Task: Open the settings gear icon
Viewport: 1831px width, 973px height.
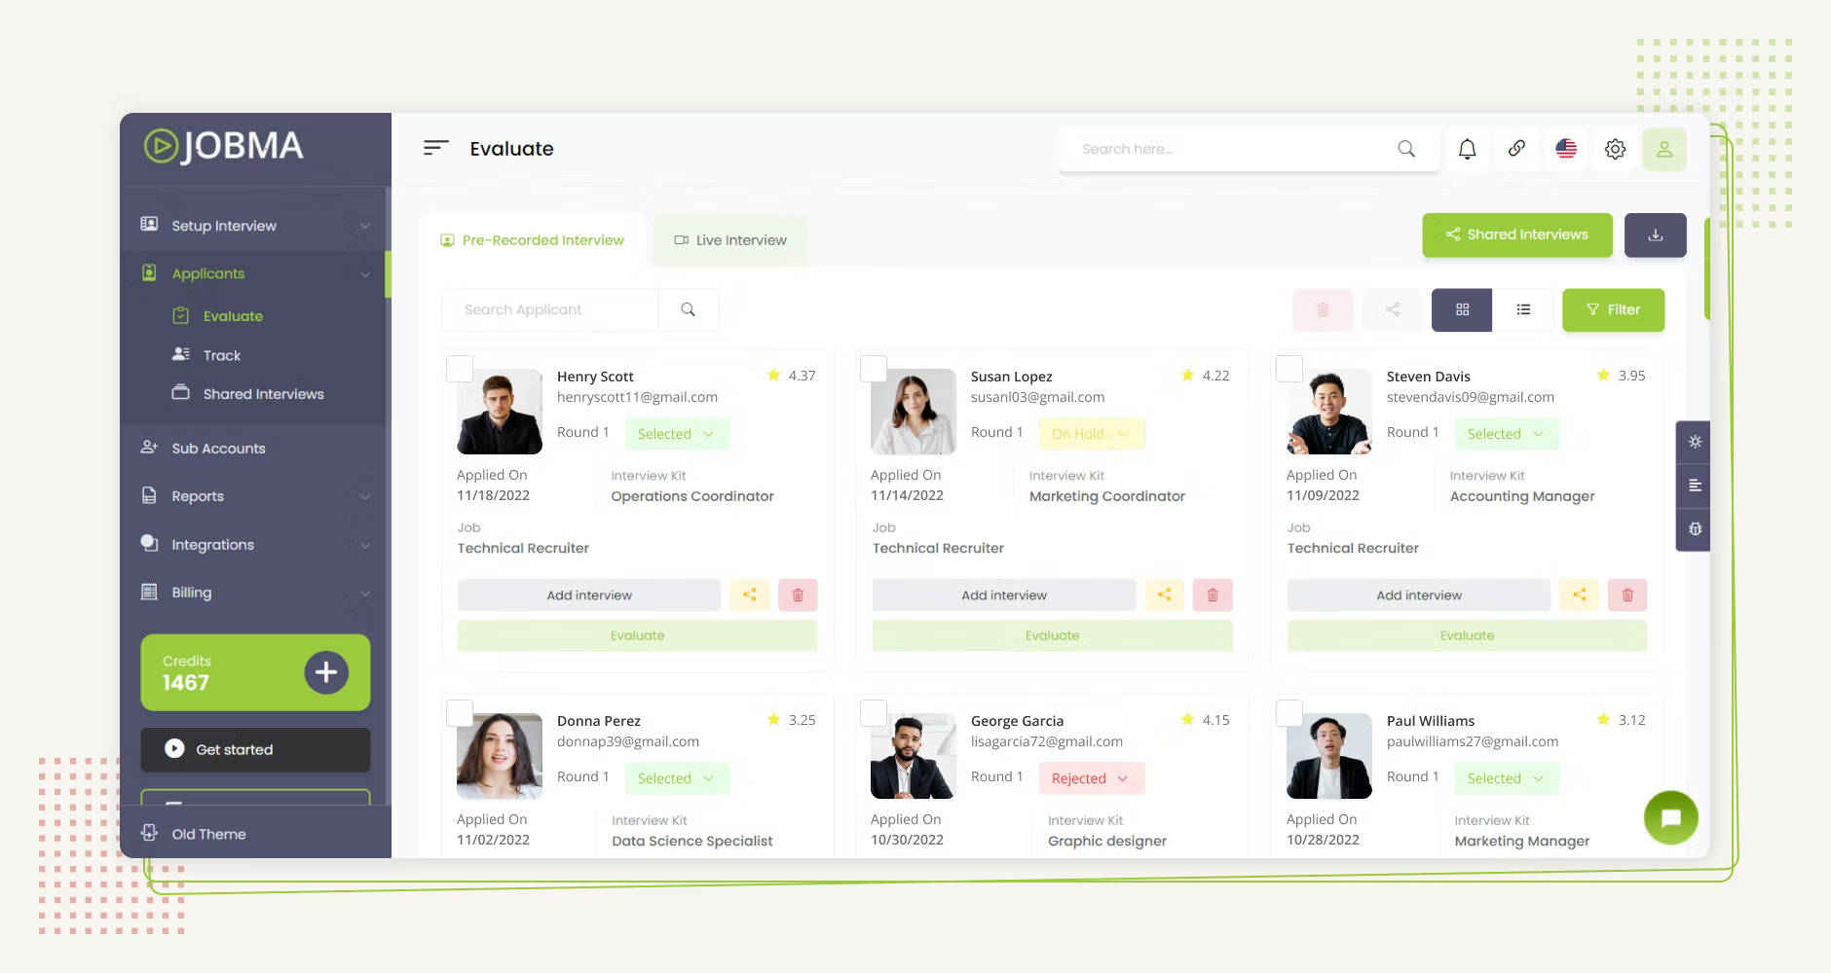Action: coord(1615,149)
